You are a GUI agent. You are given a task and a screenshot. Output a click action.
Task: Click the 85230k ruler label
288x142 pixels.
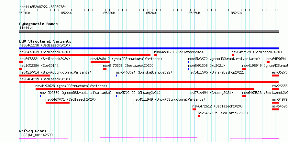click(109, 13)
